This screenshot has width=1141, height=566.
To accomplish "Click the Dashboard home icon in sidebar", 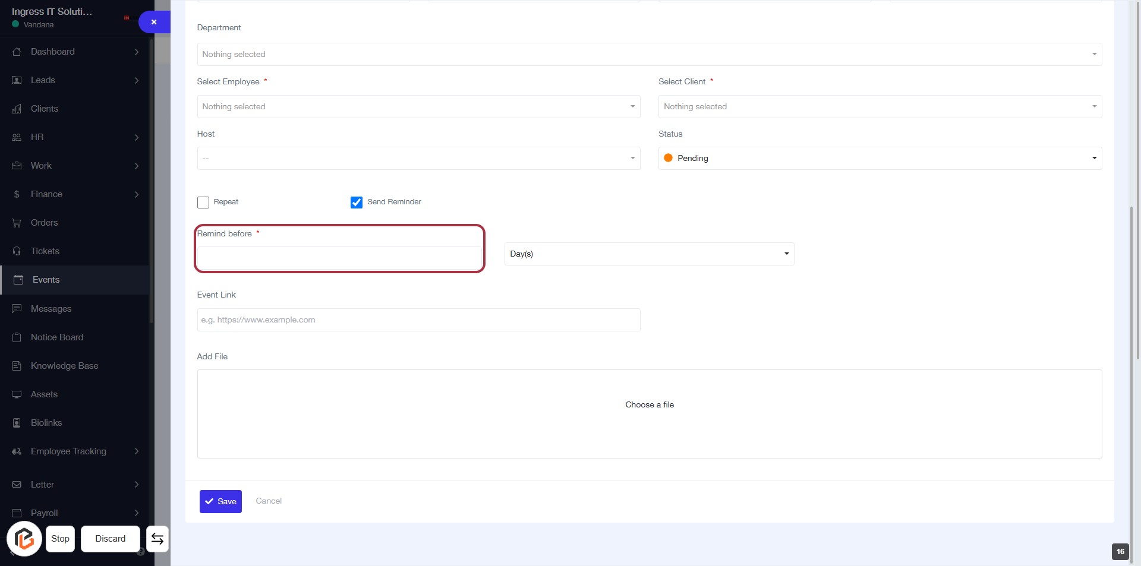I will pos(17,52).
